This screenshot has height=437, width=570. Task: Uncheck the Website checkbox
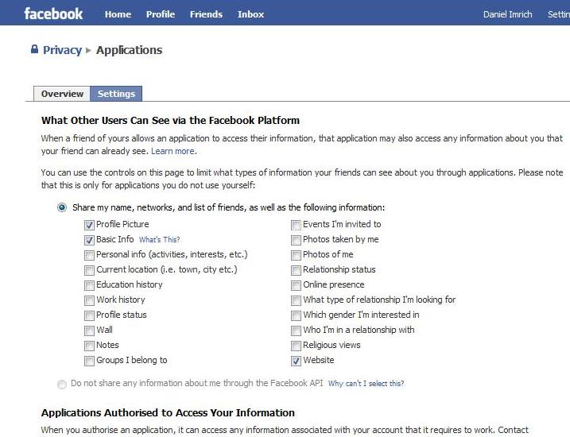(x=296, y=361)
